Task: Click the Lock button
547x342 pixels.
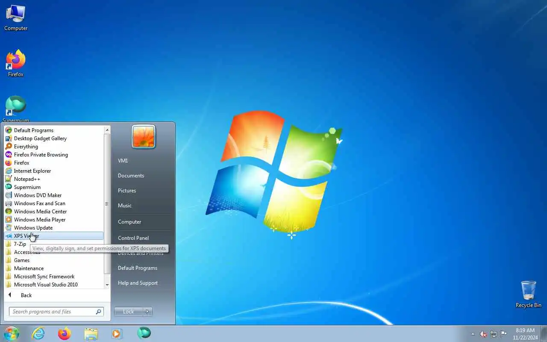Action: 129,312
